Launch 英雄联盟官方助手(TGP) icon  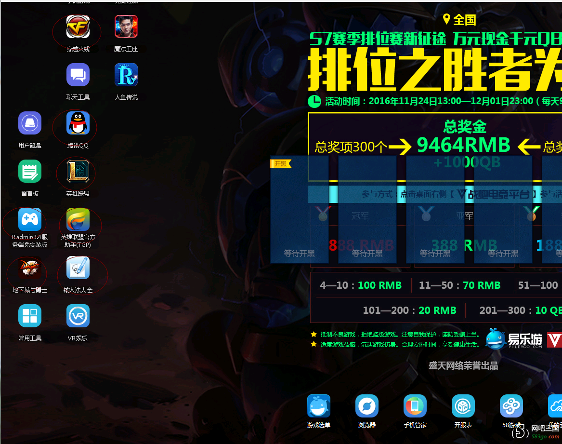pos(78,219)
